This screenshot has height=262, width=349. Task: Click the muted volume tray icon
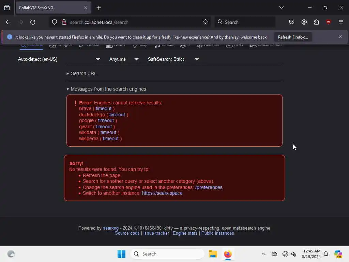click(x=294, y=254)
